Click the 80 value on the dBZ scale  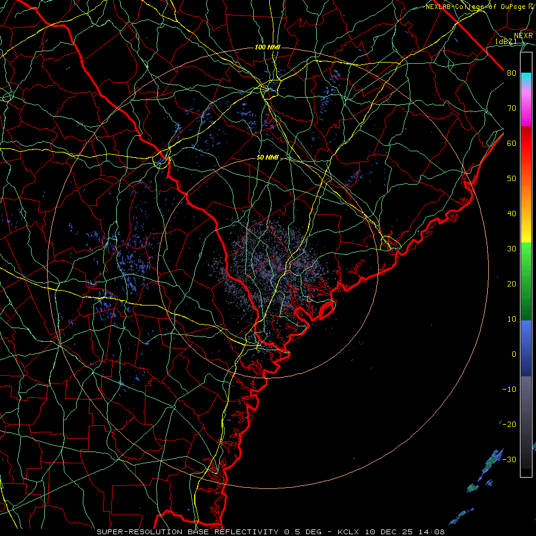512,73
